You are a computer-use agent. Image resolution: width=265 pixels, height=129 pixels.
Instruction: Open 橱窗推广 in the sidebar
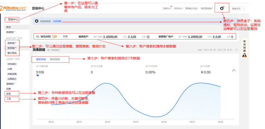coord(11,84)
